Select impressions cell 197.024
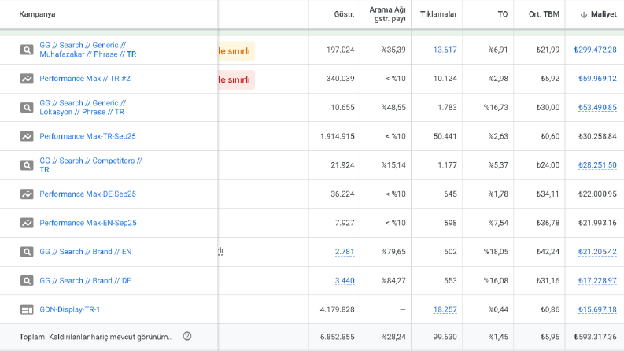The image size is (624, 351). pos(340,50)
